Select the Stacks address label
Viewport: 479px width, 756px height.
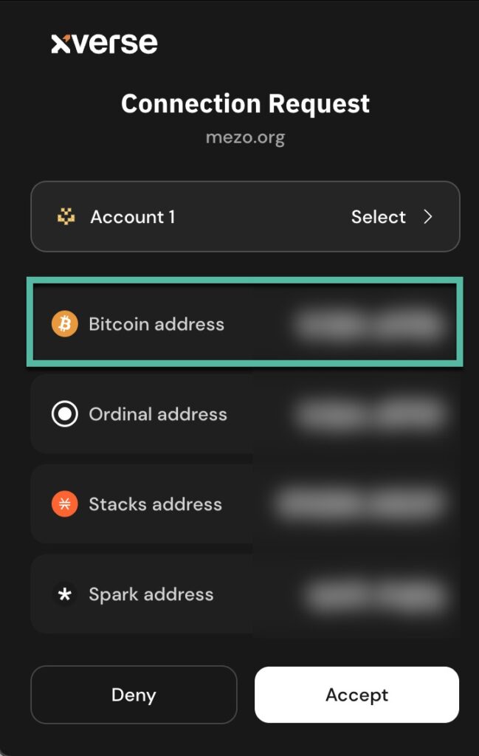(x=155, y=504)
